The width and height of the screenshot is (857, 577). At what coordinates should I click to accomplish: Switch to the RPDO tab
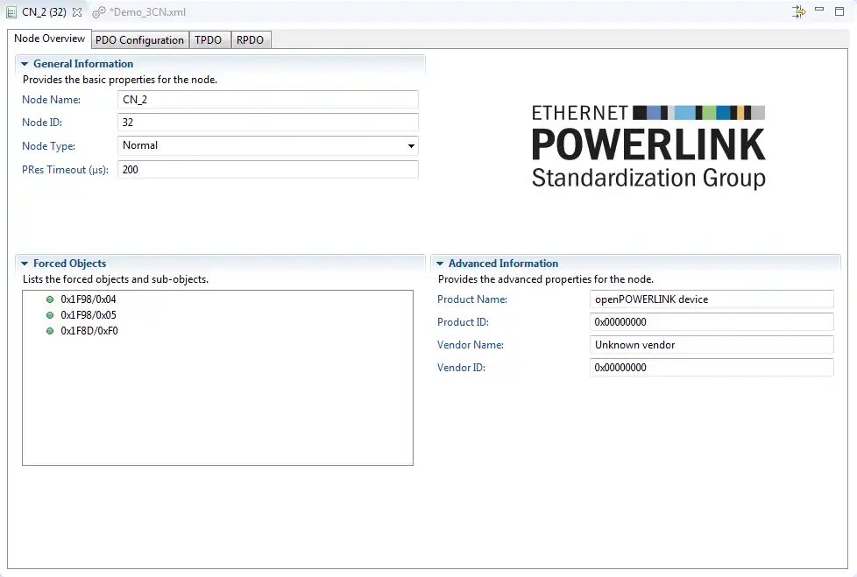(x=251, y=40)
